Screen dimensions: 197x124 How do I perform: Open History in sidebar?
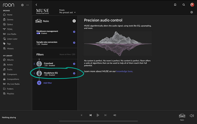[x=8, y=49]
